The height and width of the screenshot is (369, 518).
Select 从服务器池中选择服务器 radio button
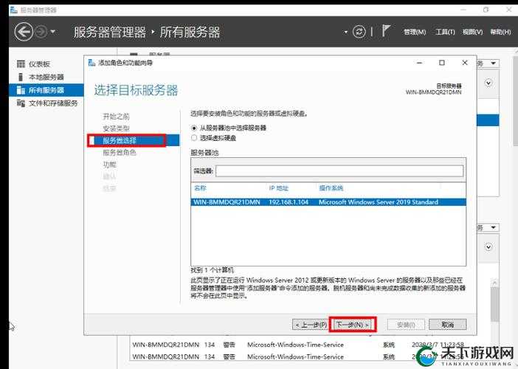coord(194,128)
